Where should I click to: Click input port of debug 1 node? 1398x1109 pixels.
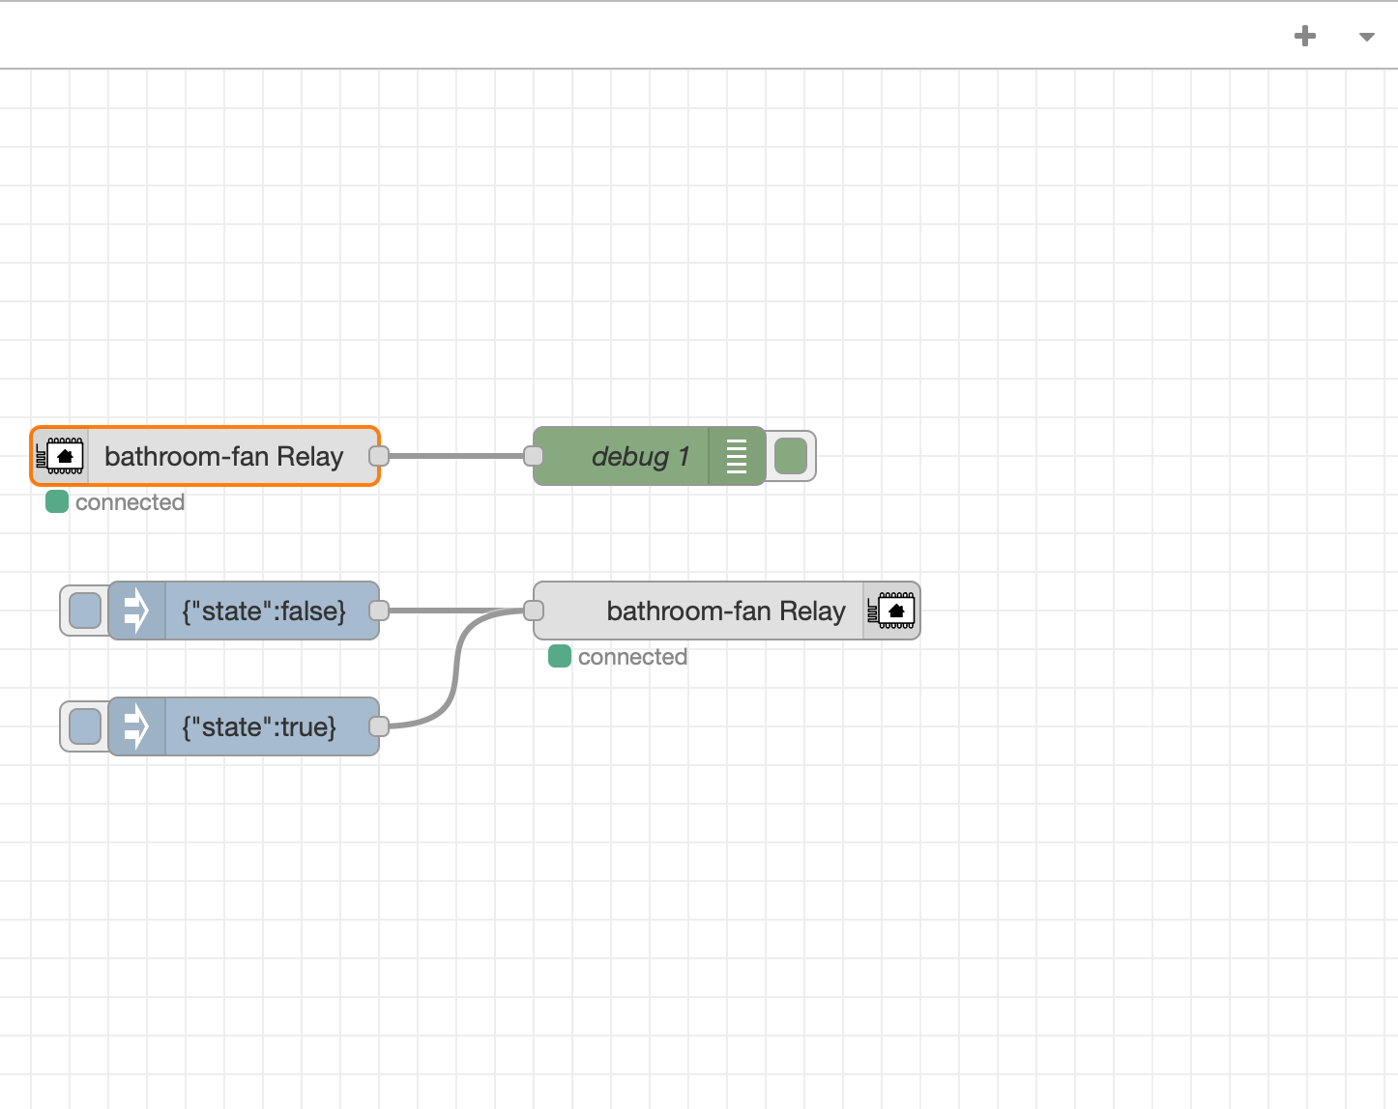click(x=534, y=456)
